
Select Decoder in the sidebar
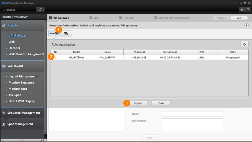14,48
